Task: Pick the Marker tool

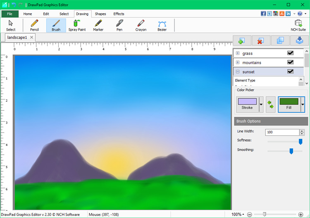Action: [98, 25]
